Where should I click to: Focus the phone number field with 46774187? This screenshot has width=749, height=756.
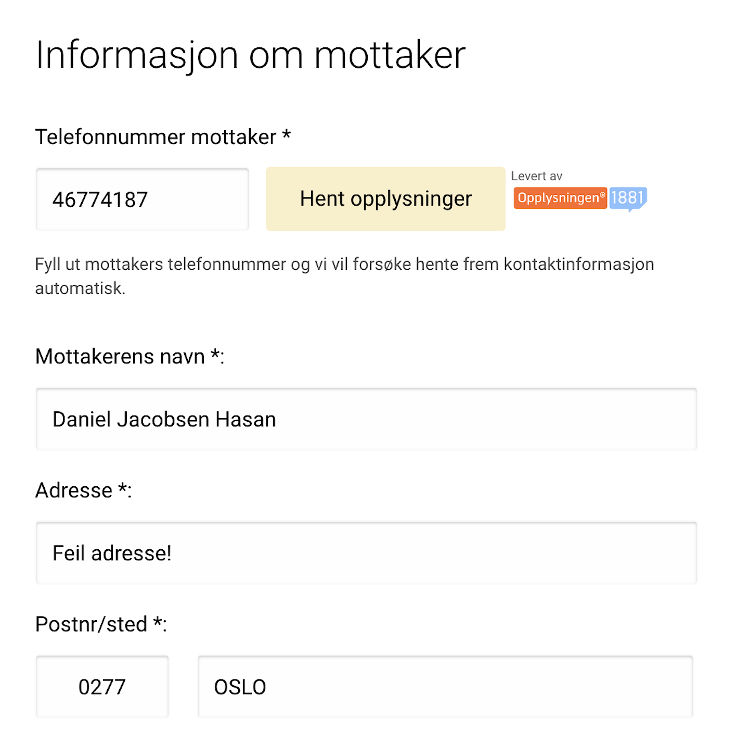pos(142,199)
